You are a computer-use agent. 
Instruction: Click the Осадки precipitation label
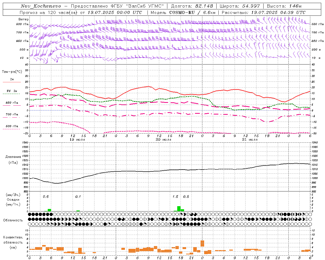(13, 200)
